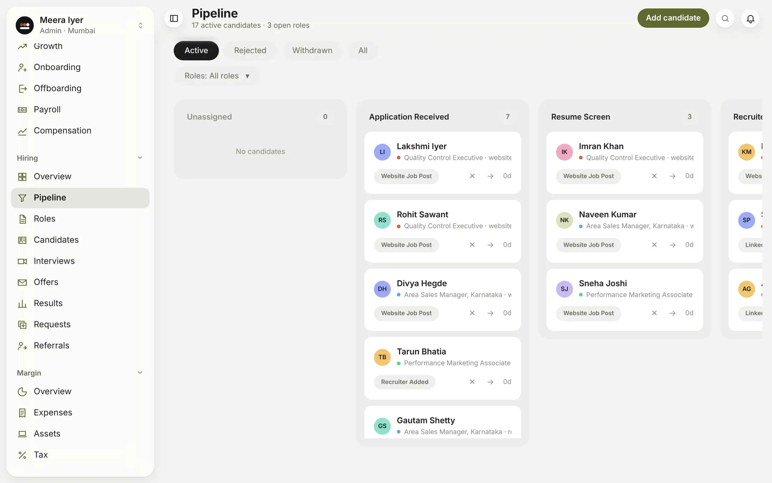Click the Payroll sidebar icon

(x=22, y=110)
